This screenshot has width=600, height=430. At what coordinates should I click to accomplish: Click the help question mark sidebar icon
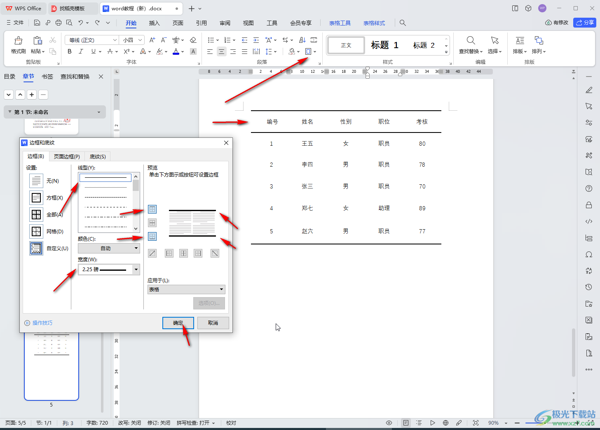pyautogui.click(x=589, y=188)
